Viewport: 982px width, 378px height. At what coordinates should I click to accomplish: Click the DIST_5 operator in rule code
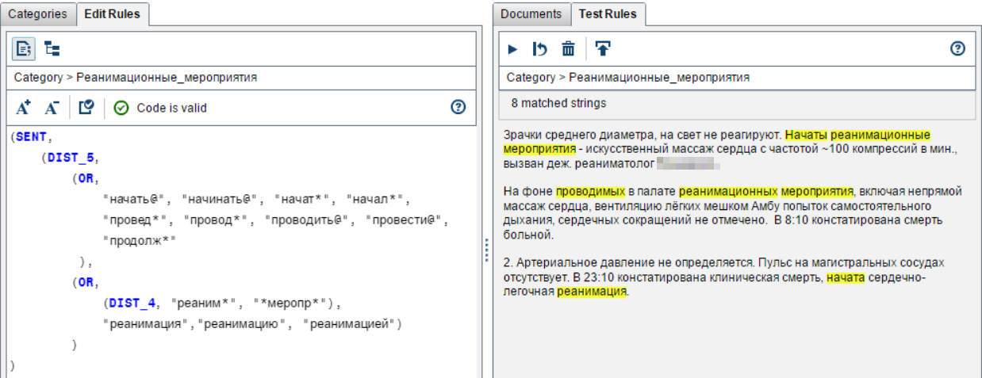[71, 158]
